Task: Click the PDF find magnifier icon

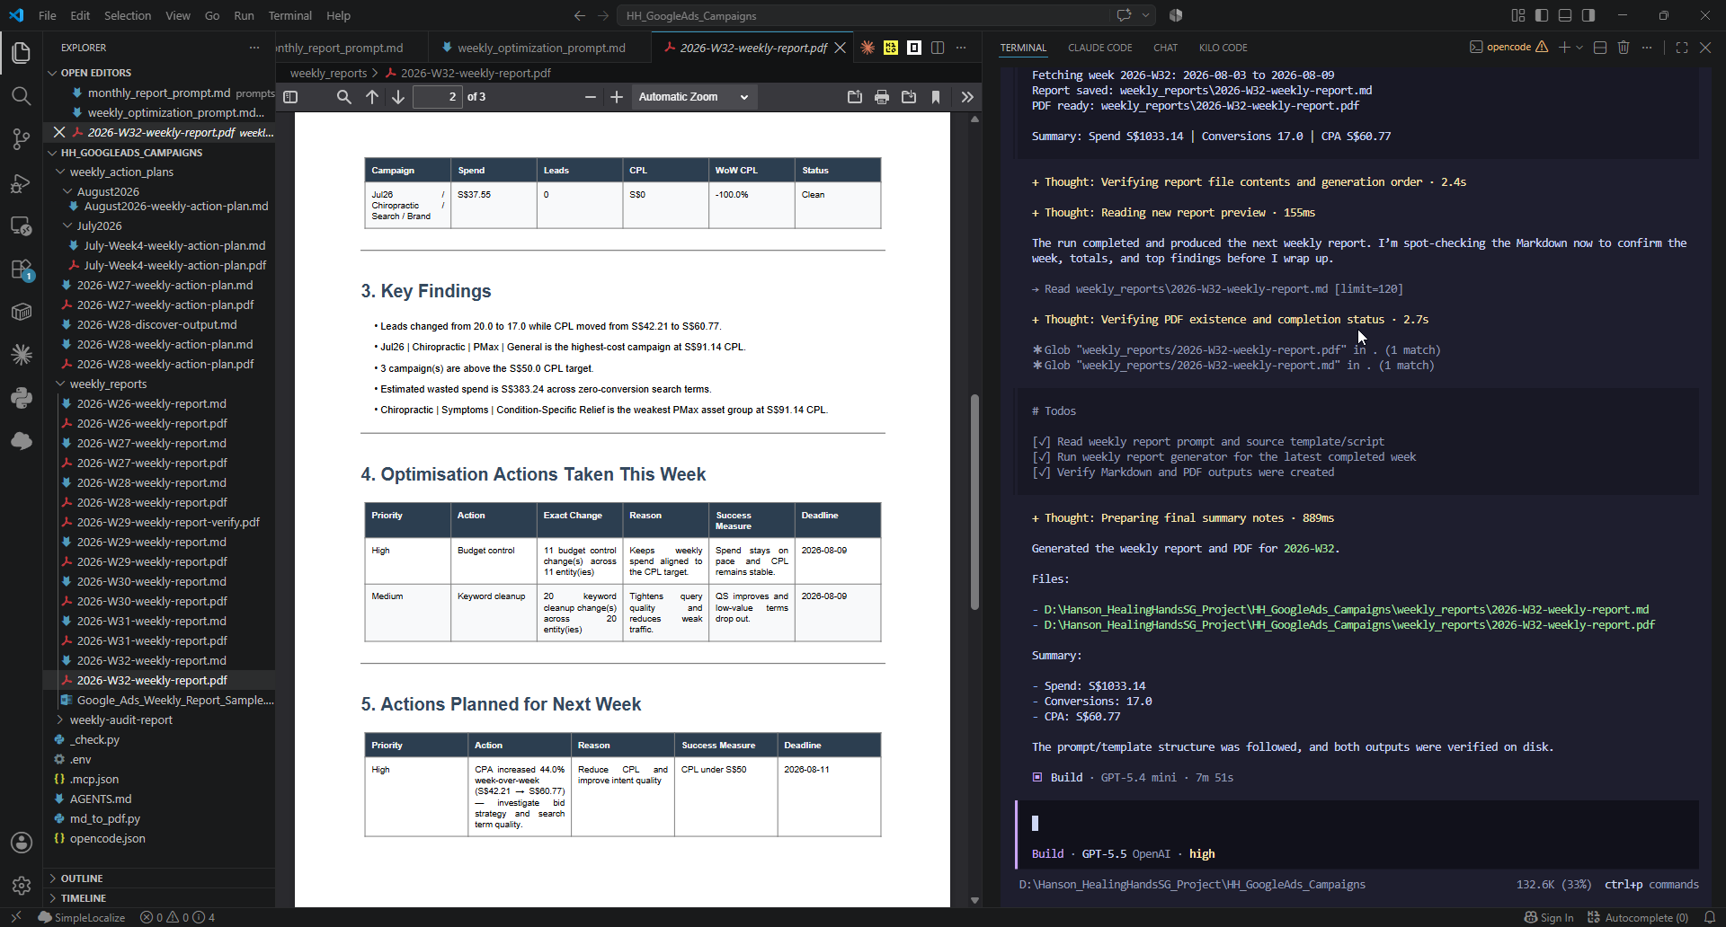Action: pyautogui.click(x=343, y=97)
